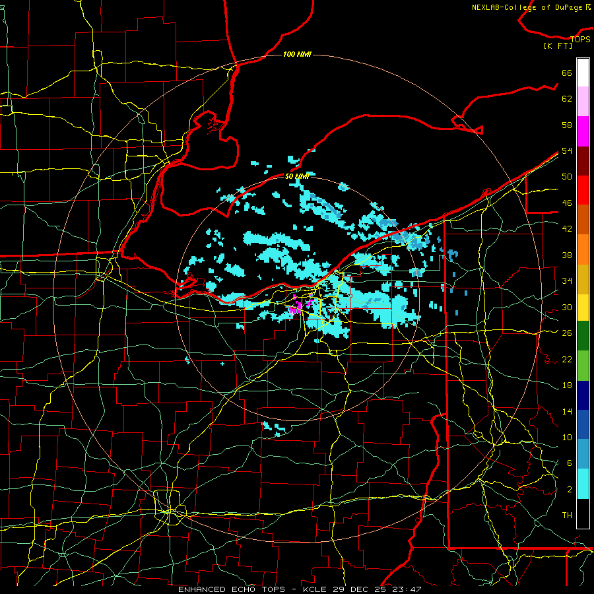Click the bright red 50 kft swatch
The height and width of the screenshot is (594, 594).
tap(583, 190)
